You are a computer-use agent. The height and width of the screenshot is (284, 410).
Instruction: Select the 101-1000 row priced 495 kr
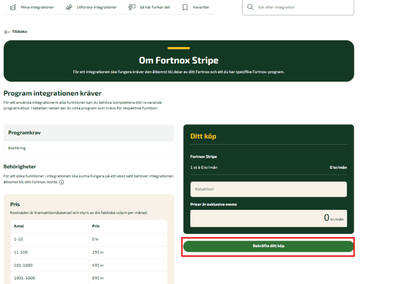click(x=89, y=265)
